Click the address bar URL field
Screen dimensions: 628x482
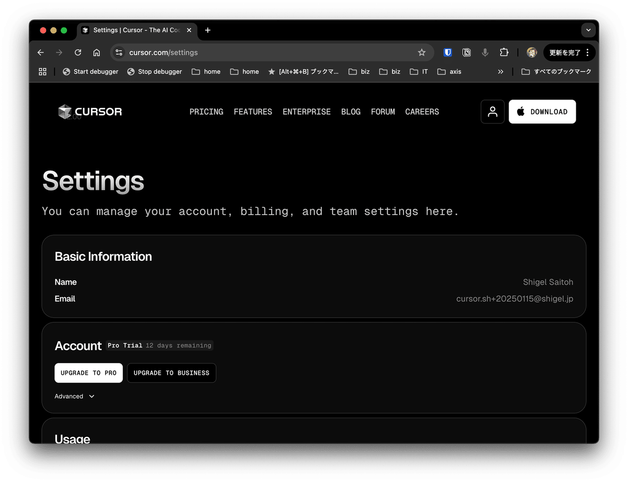click(272, 52)
